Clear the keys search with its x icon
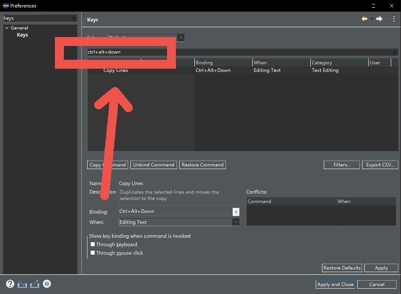Image resolution: width=401 pixels, height=294 pixels. [x=74, y=18]
